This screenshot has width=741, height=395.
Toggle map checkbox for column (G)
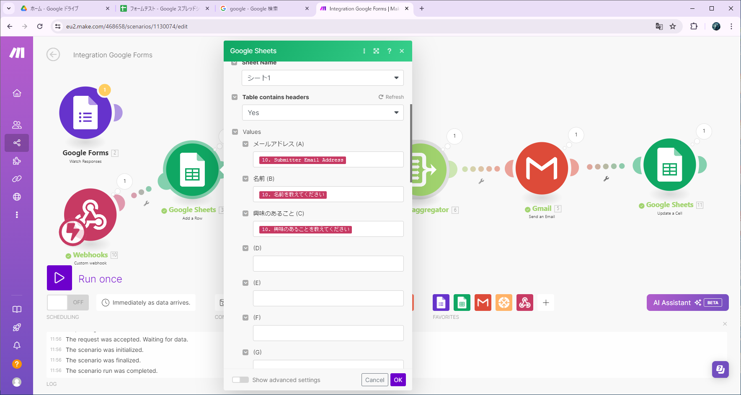coord(245,352)
